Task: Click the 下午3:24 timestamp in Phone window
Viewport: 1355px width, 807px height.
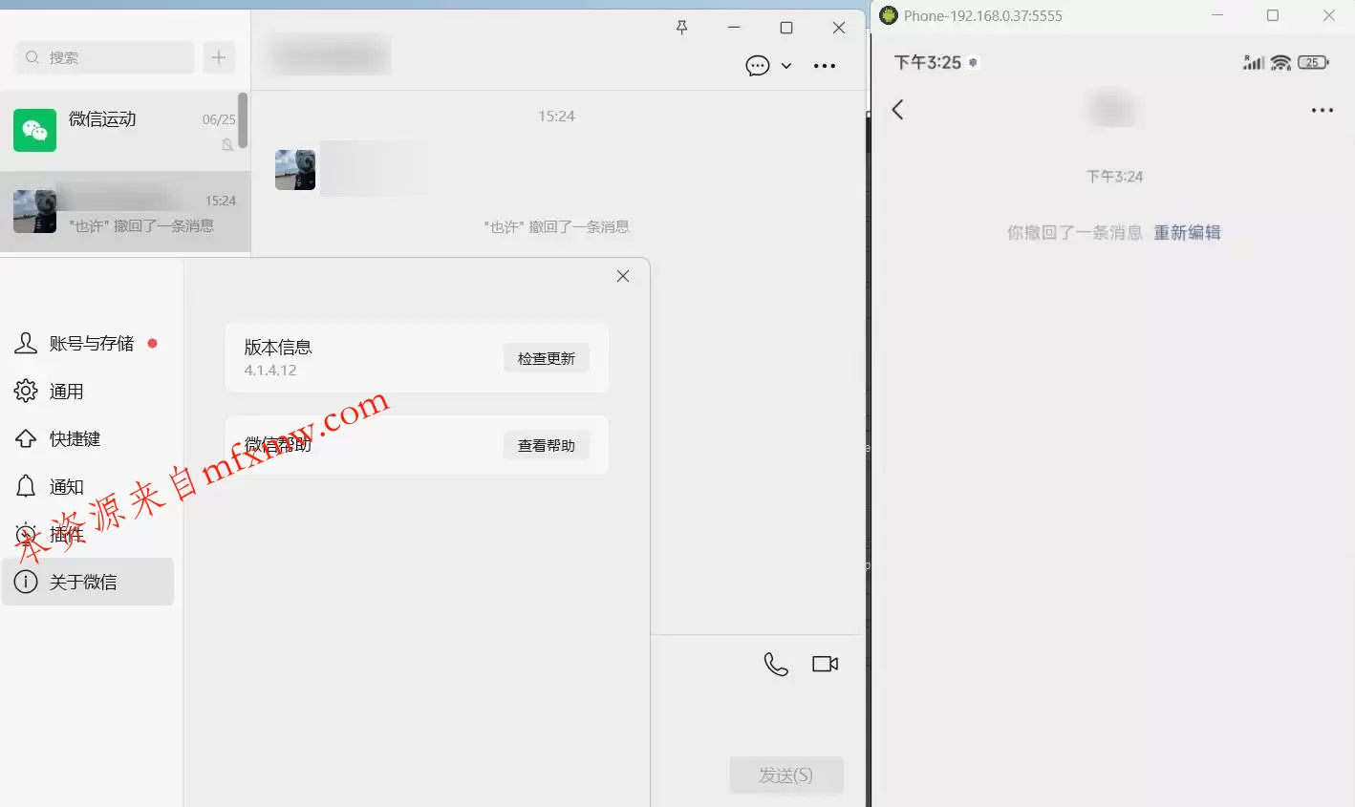Action: point(1115,177)
